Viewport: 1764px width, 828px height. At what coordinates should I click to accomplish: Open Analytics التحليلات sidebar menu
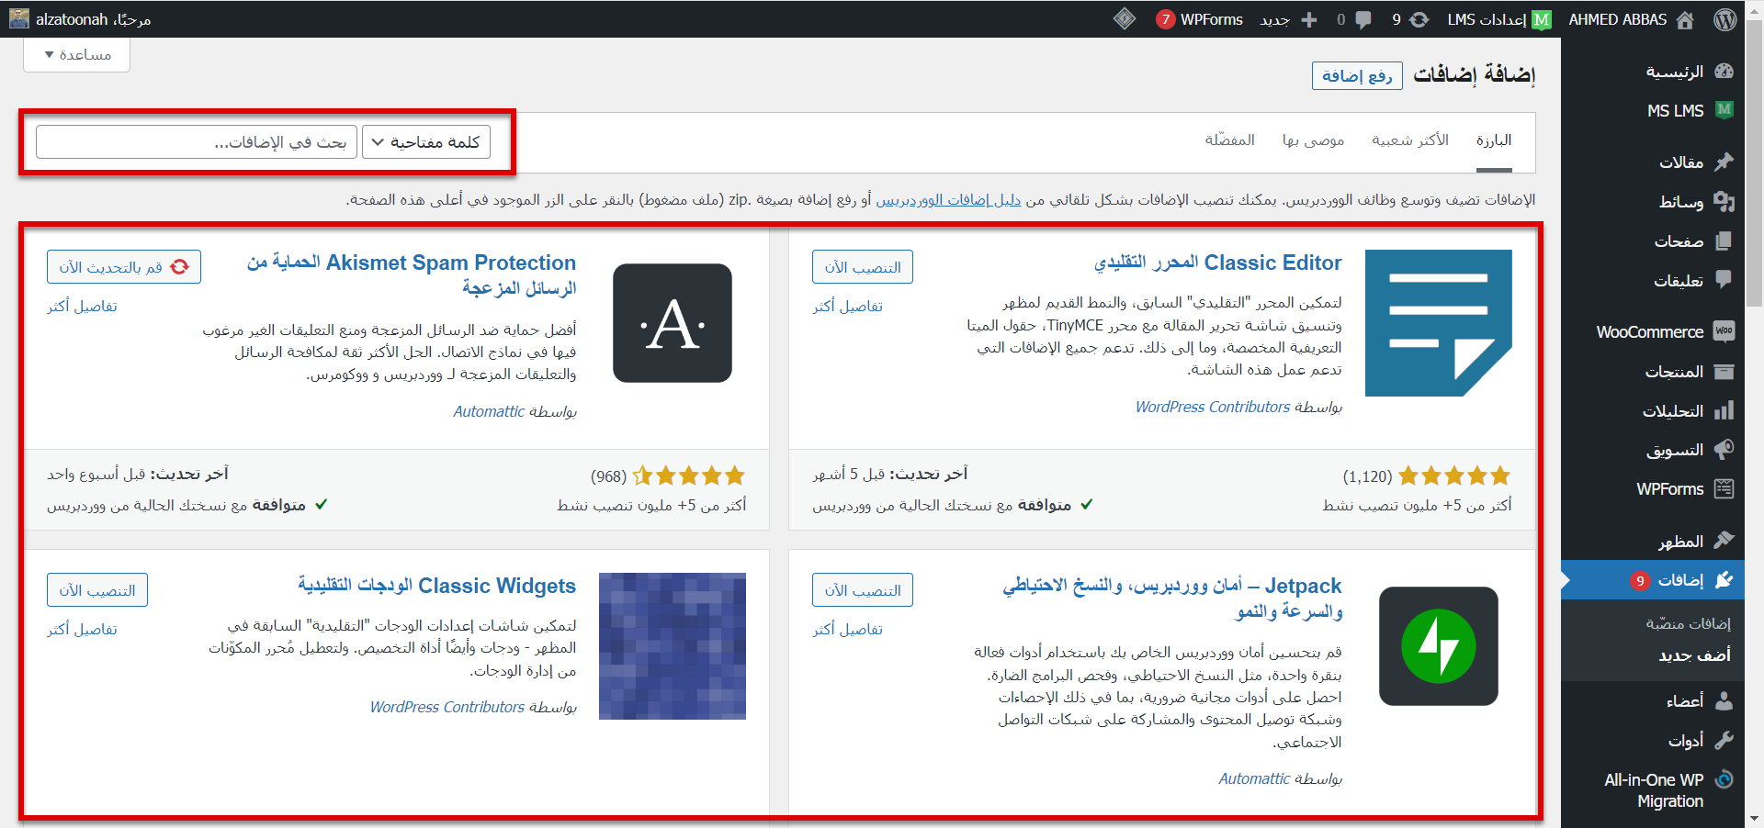coord(1687,411)
